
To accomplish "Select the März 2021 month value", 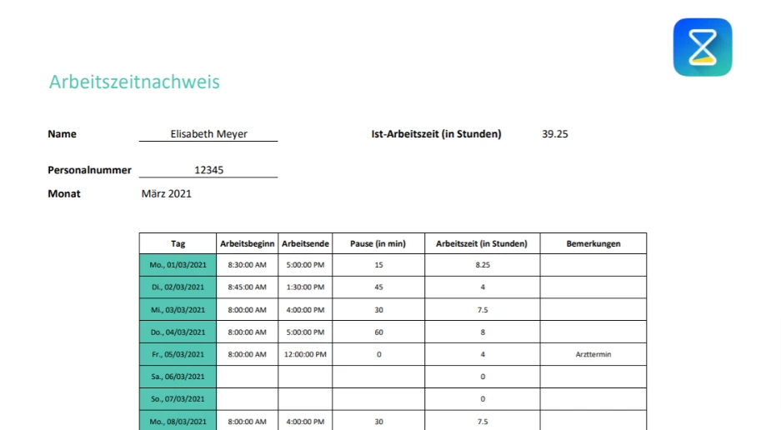I will pyautogui.click(x=167, y=193).
